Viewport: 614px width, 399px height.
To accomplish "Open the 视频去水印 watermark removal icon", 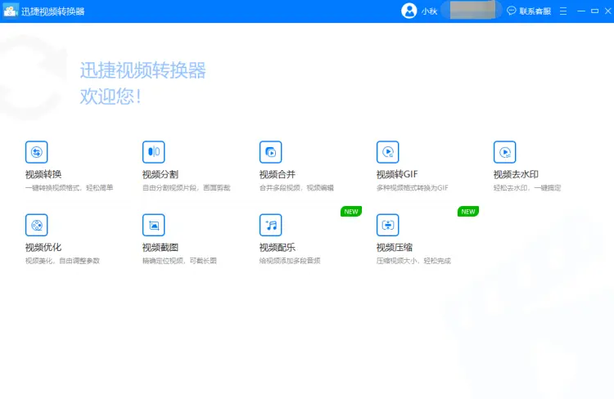I will click(505, 152).
